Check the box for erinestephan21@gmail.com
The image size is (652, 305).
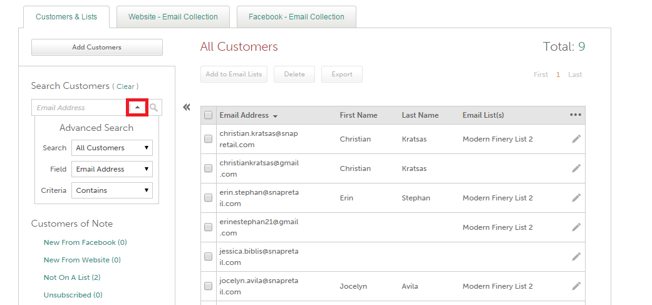[209, 227]
